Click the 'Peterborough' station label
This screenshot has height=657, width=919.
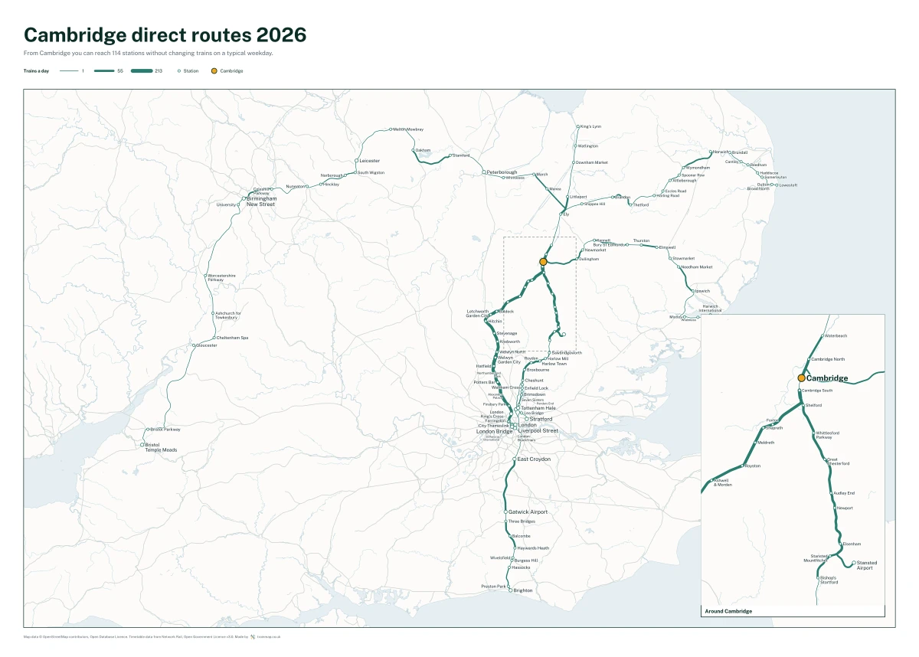tap(502, 172)
